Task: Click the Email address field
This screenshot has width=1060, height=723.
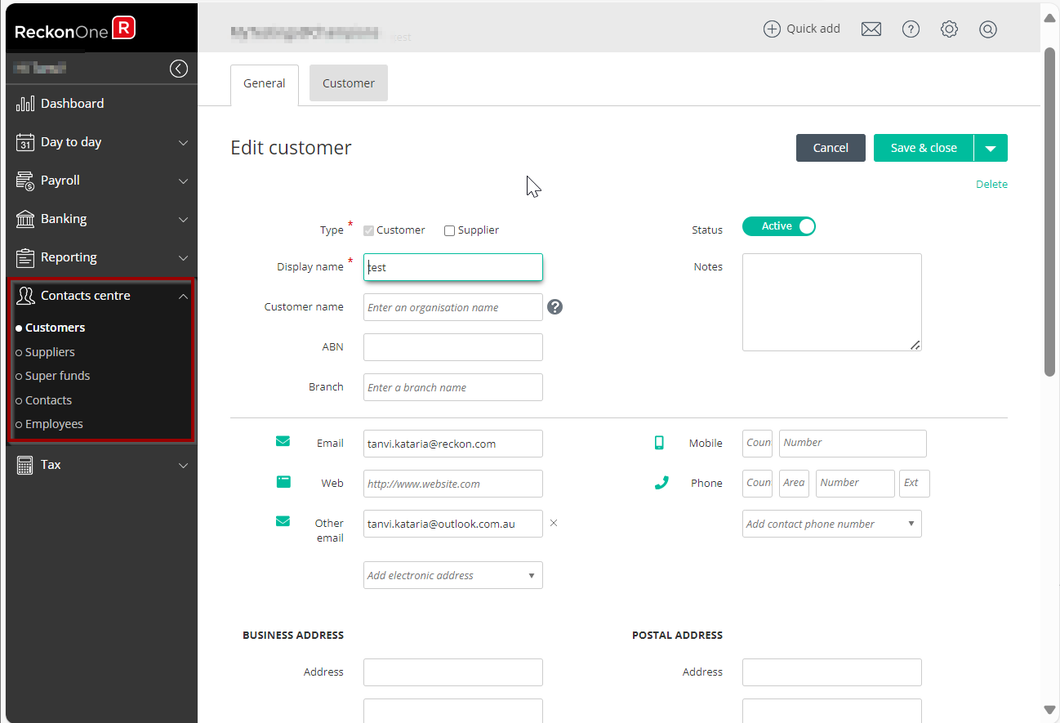Action: point(453,444)
